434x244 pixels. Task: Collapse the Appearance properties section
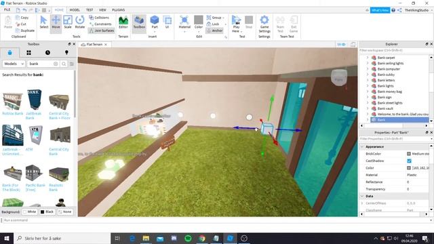point(362,146)
